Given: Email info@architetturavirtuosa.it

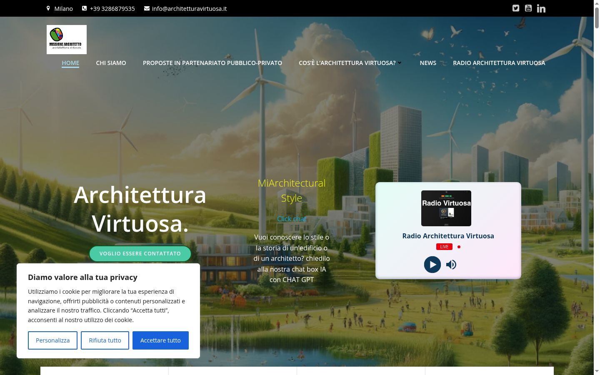Looking at the screenshot, I should 190,8.
